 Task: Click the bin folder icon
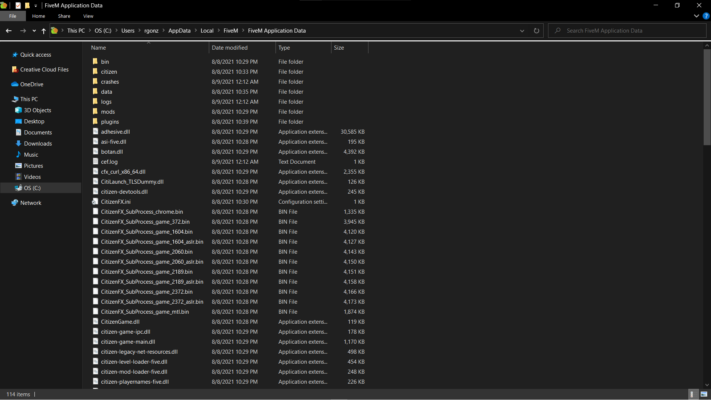pyautogui.click(x=95, y=61)
